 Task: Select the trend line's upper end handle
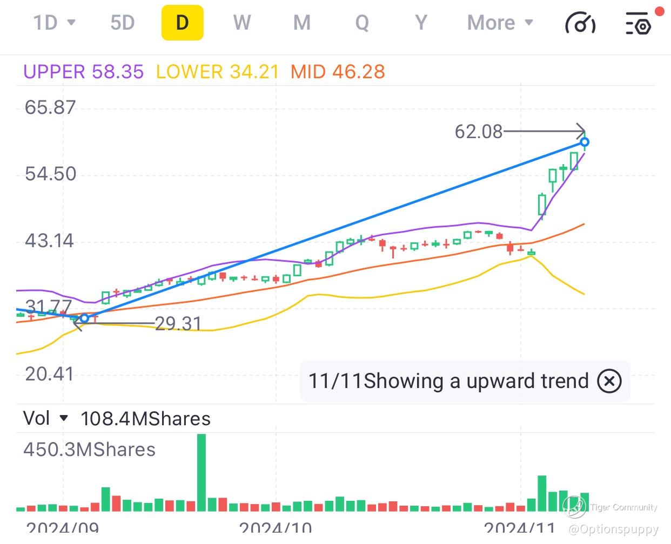pyautogui.click(x=584, y=142)
